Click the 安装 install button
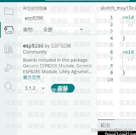The width and height of the screenshot is (136, 135). pyautogui.click(x=63, y=88)
